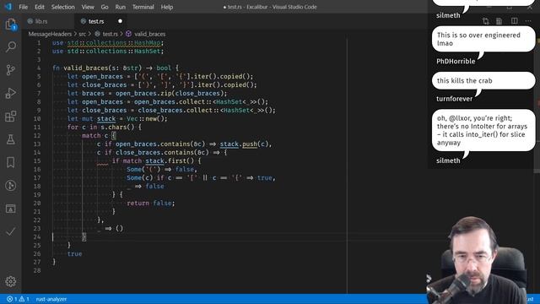Screen dimensions: 540x304
Task: Click the 'this kills the crab' chat bubble
Action: pos(483,81)
